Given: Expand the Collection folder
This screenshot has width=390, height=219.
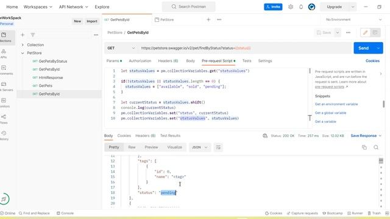Looking at the screenshot, I should 23,45.
